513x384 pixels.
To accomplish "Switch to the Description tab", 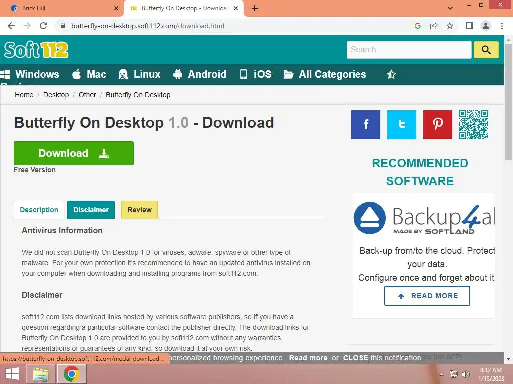I will click(39, 210).
